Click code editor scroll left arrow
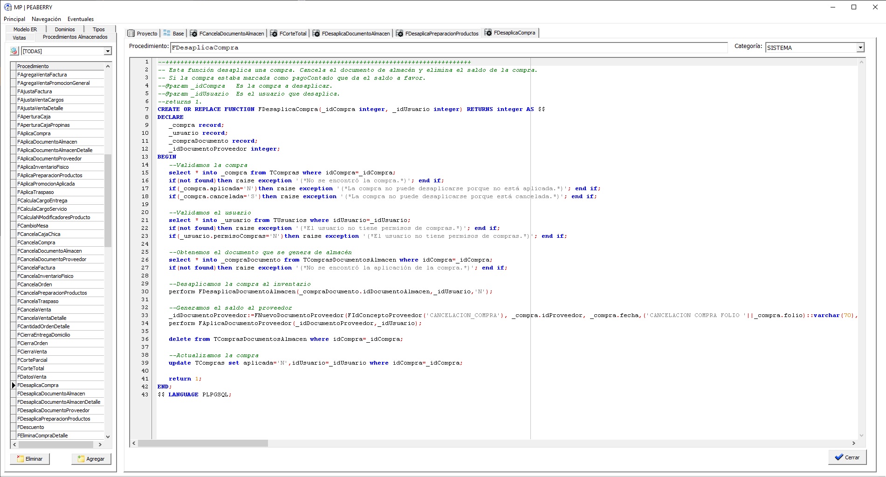Image resolution: width=886 pixels, height=477 pixels. point(134,443)
